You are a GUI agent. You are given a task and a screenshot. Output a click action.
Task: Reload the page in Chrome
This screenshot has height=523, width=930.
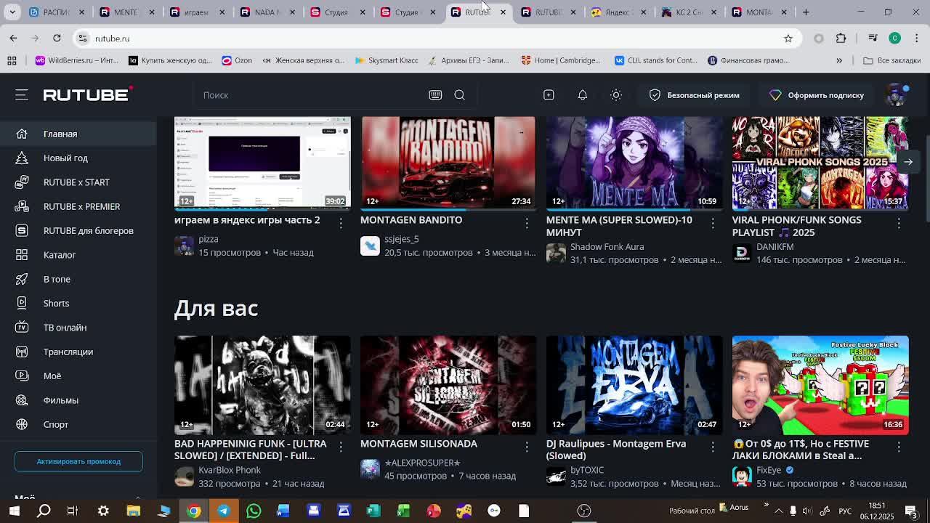tap(57, 38)
